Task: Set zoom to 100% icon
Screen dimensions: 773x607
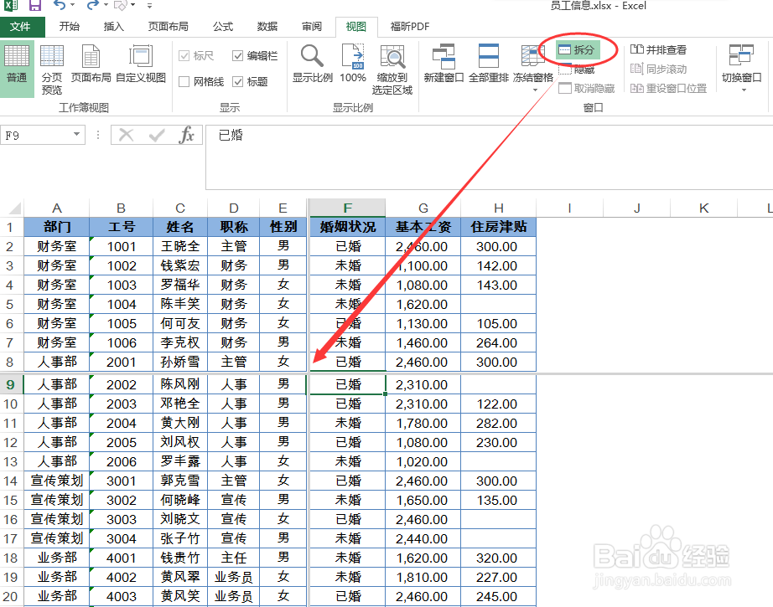Action: pyautogui.click(x=353, y=64)
